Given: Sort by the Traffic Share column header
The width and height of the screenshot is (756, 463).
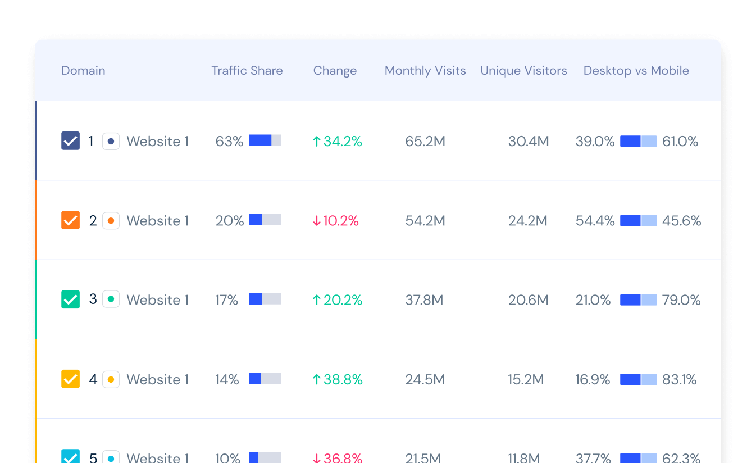Looking at the screenshot, I should coord(247,71).
